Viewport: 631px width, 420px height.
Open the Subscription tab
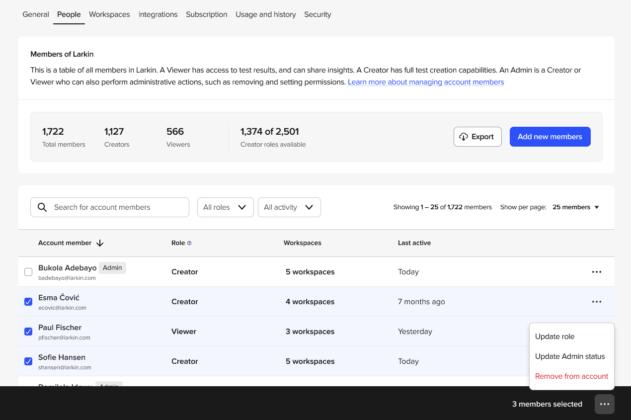pos(207,14)
